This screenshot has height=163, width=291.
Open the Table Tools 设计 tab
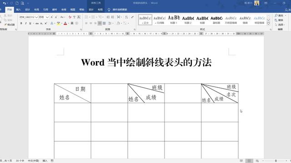91,10
